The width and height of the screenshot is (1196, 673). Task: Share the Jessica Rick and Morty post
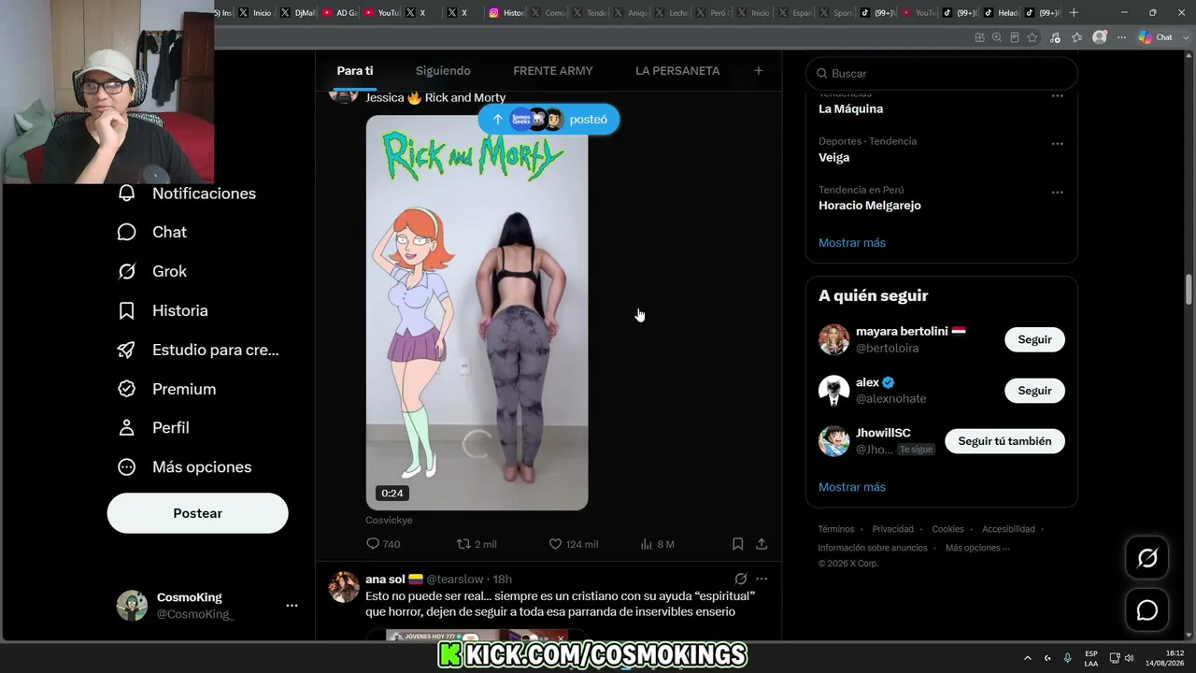(762, 544)
